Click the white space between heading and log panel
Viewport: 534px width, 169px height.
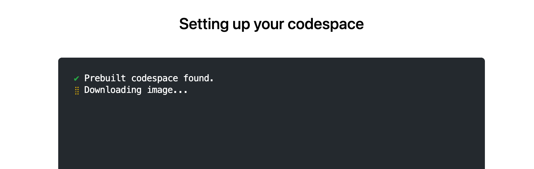pos(271,45)
